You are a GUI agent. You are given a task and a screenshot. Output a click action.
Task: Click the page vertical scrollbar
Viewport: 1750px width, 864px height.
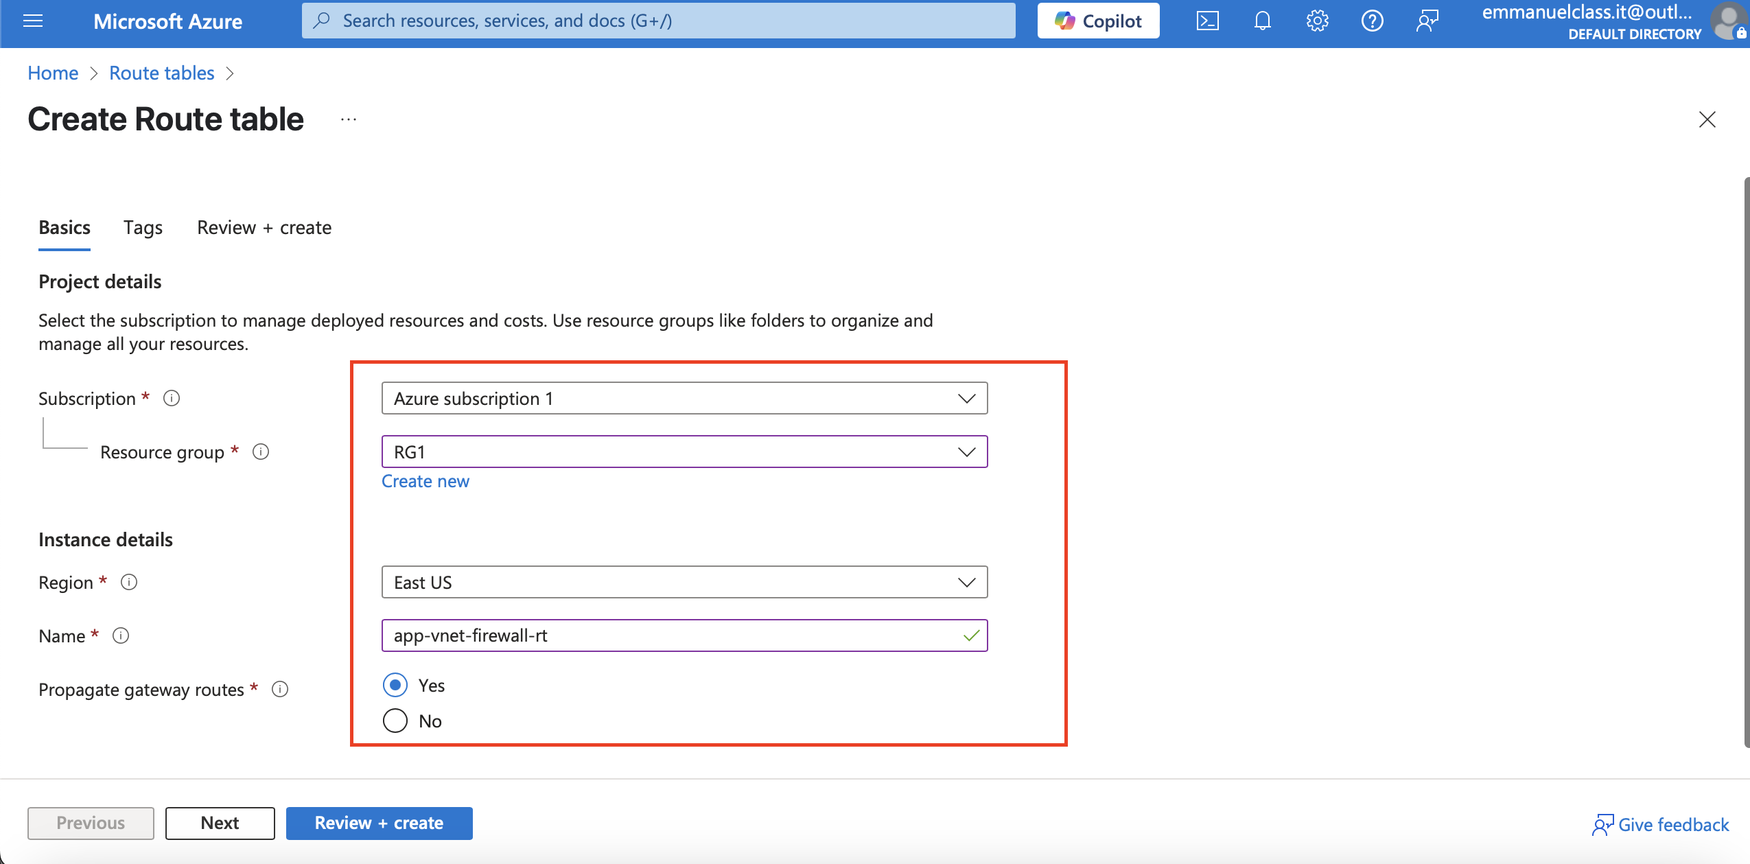[1747, 462]
